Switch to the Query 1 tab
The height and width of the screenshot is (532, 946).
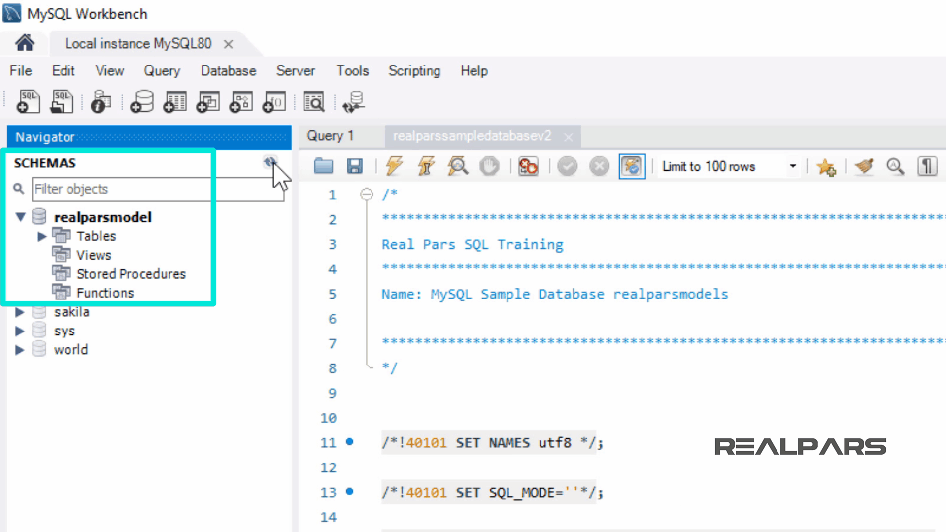tap(330, 136)
